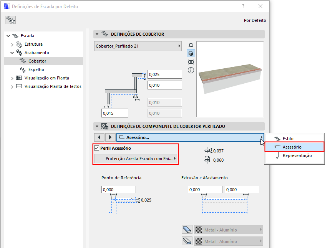This screenshot has width=325, height=248.
Task: Click the 0,037 width value
Action: [x=219, y=151]
